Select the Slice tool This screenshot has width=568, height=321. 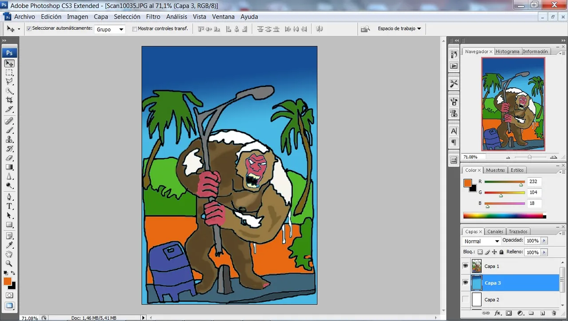[9, 109]
